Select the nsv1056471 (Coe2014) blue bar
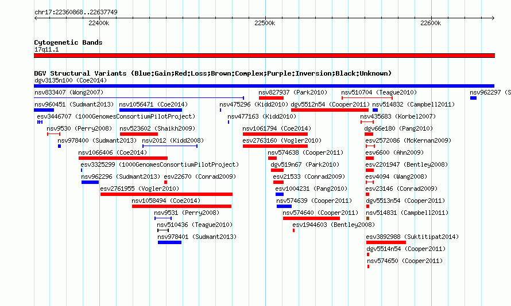The height and width of the screenshot is (306, 511). pos(150,110)
